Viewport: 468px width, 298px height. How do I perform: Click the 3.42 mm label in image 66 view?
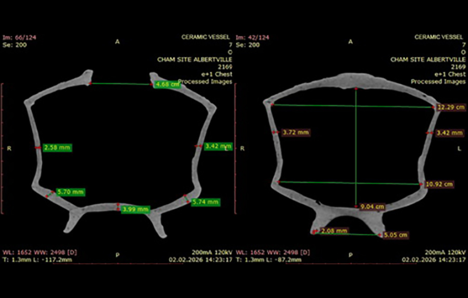(x=218, y=146)
